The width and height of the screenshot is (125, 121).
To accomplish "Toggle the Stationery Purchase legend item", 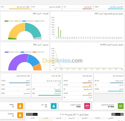I will click(x=12, y=52).
